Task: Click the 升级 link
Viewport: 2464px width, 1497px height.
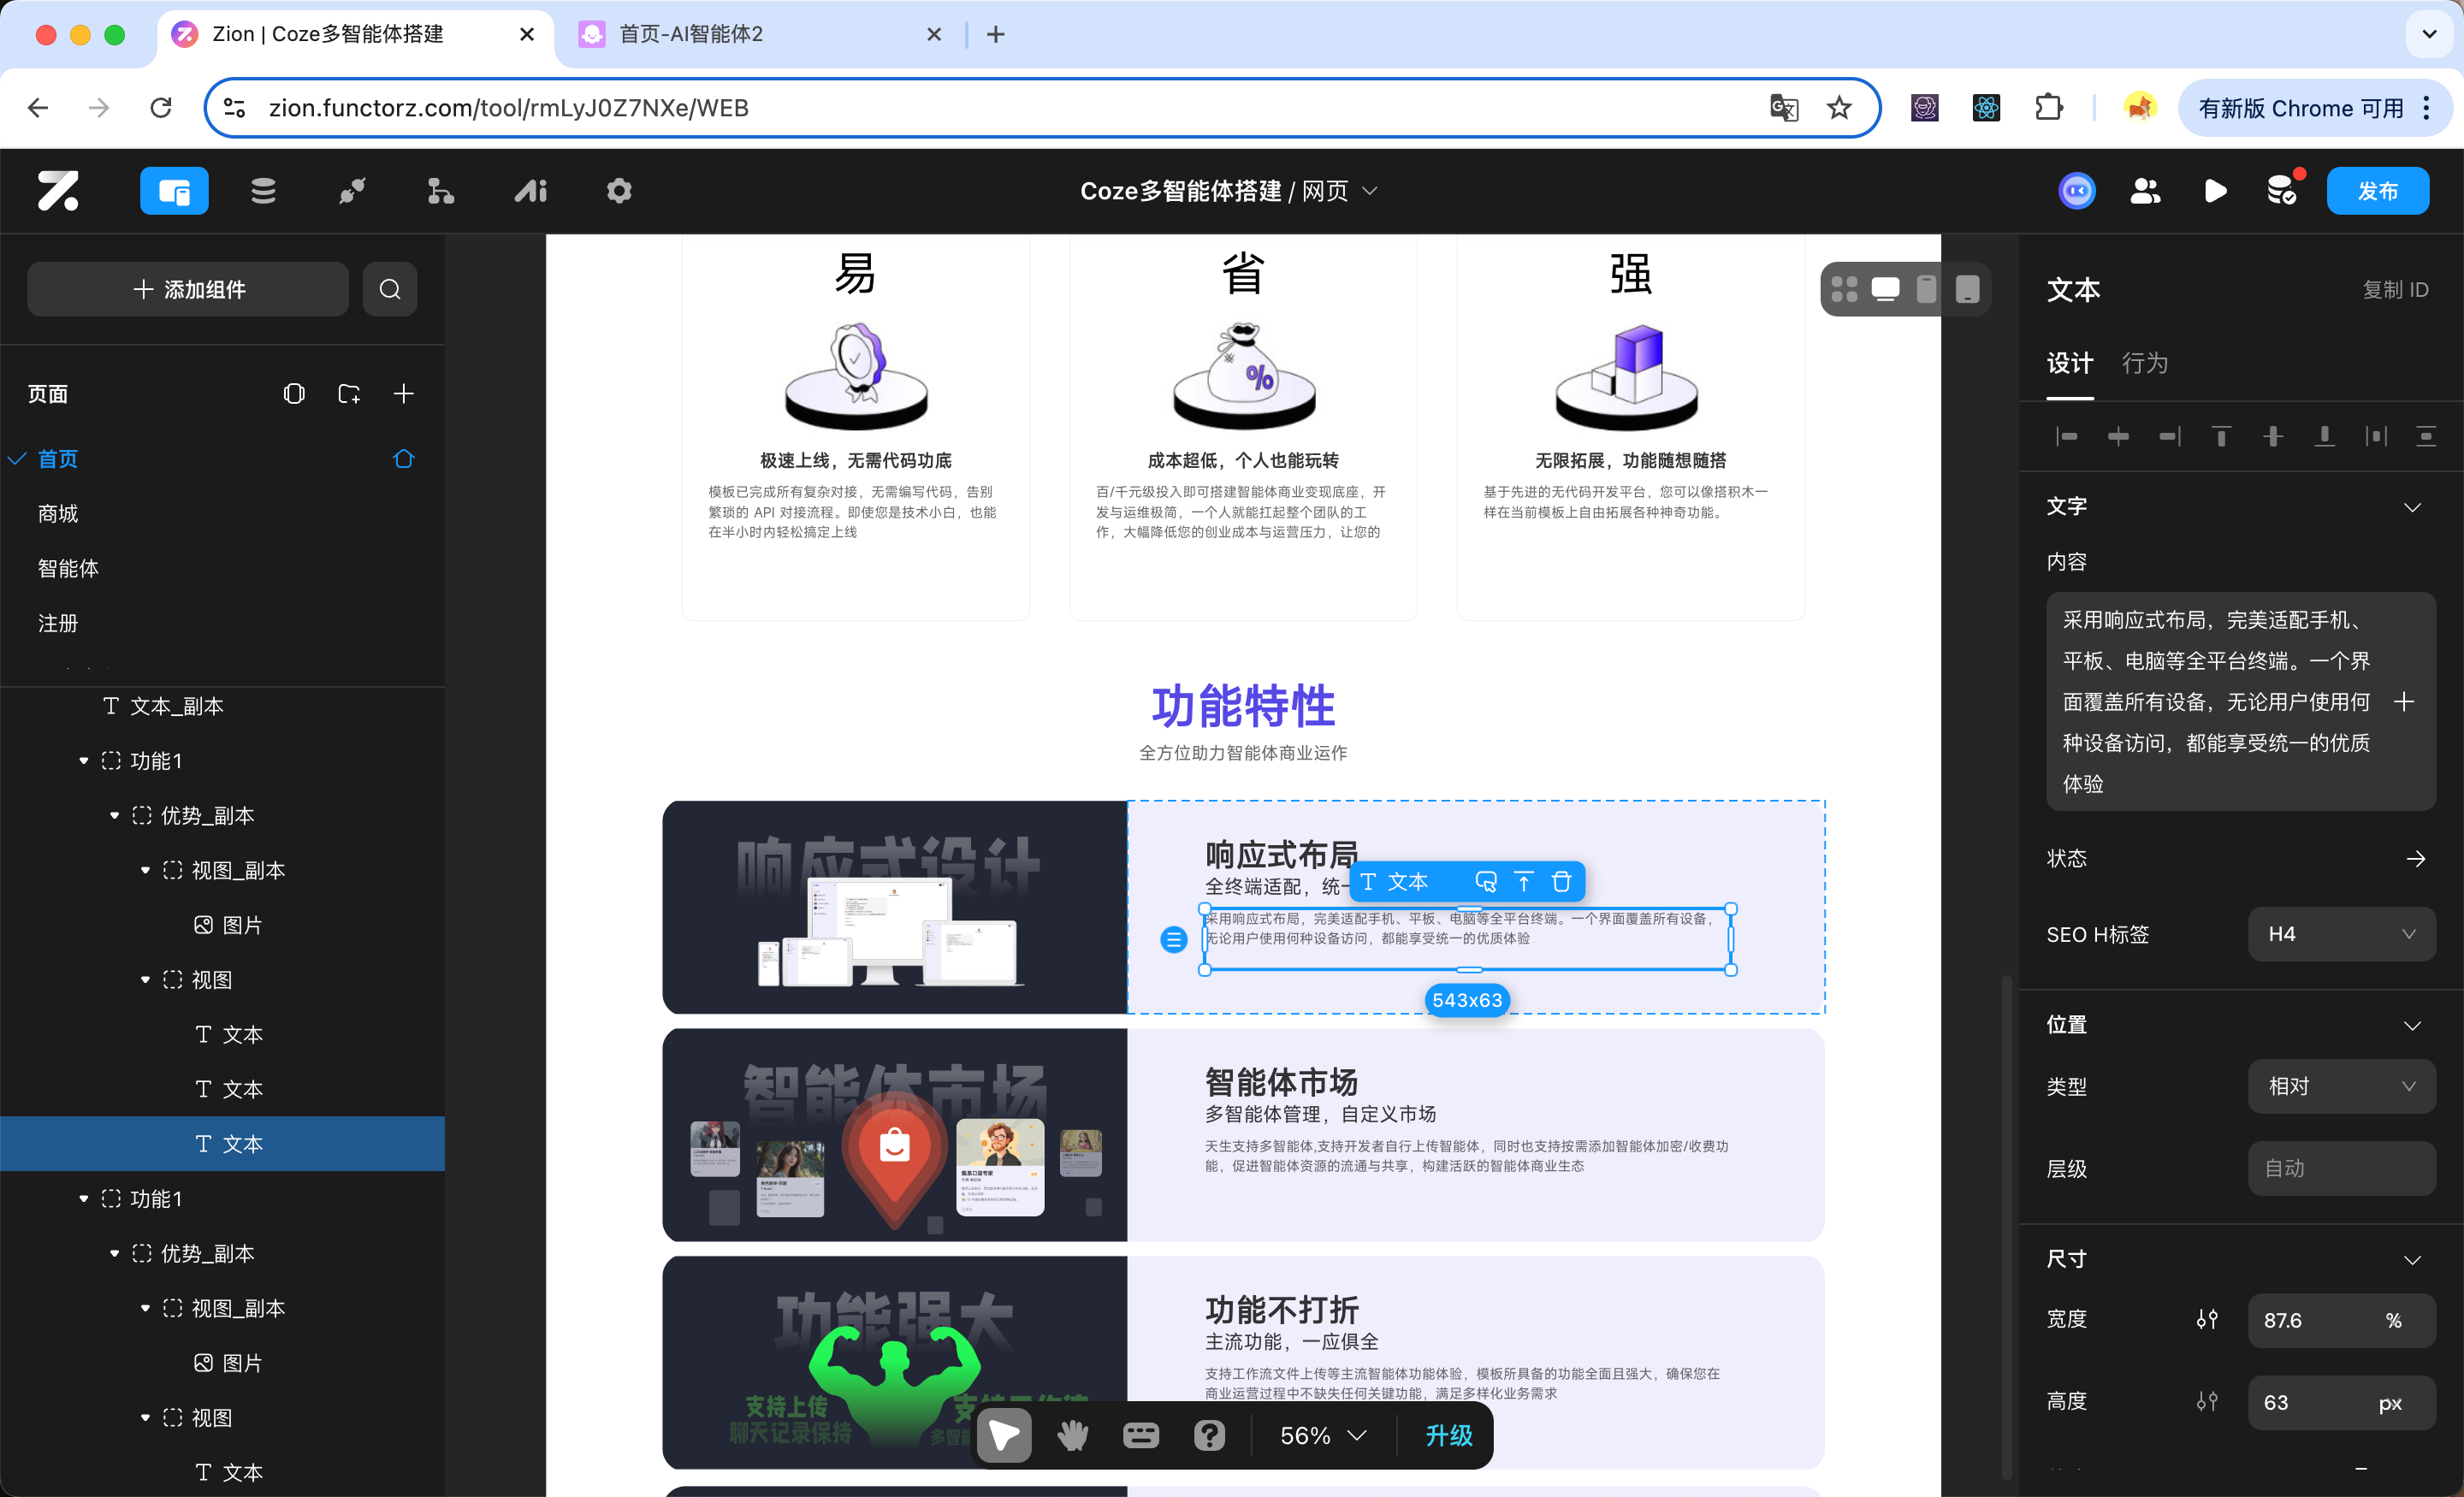Action: [x=1448, y=1435]
